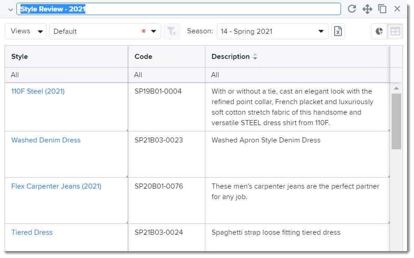Expand the Default view selector
Image resolution: width=414 pixels, height=258 pixels.
click(105, 32)
